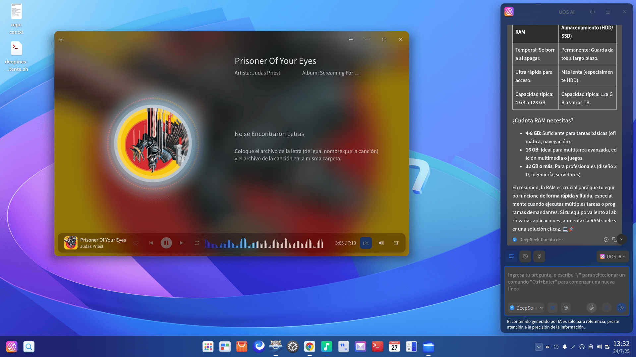
Task: Open the multitasking view in the dock
Action: pos(225,346)
